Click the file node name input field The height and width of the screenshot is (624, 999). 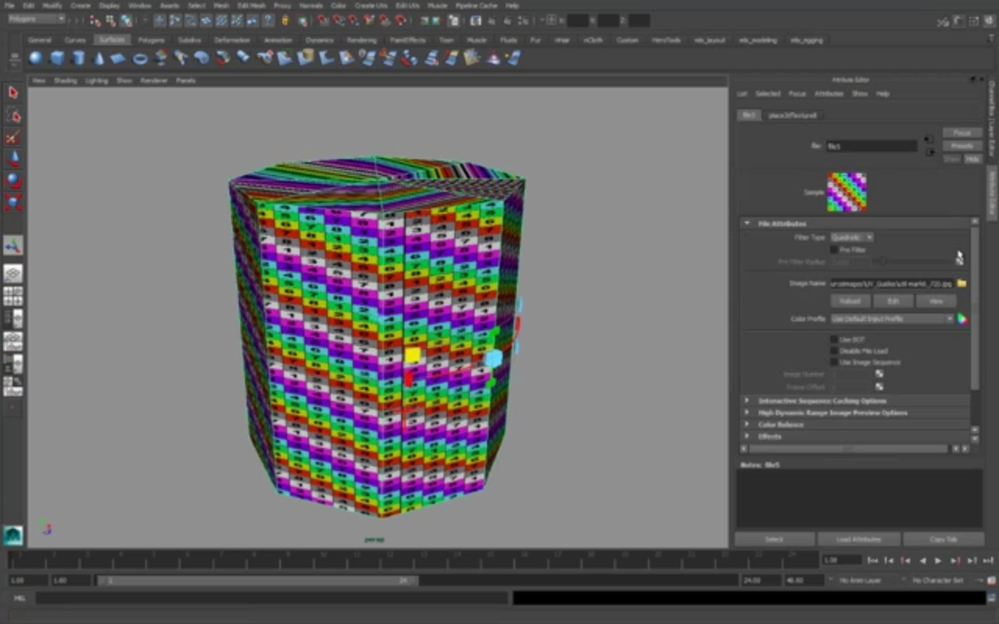click(x=871, y=146)
